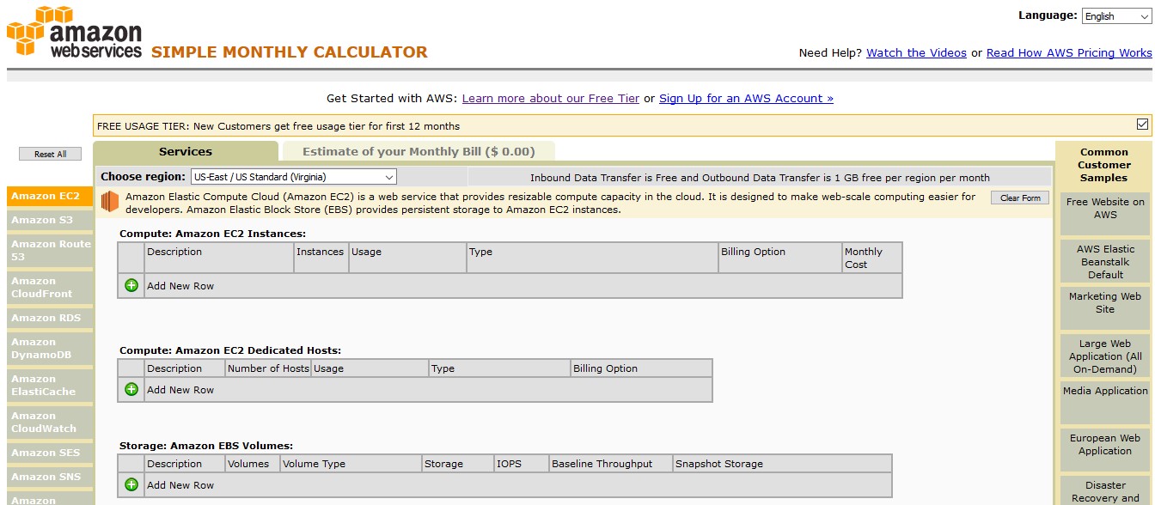Select Amazon S3 in the sidebar
The height and width of the screenshot is (505, 1155).
49,220
